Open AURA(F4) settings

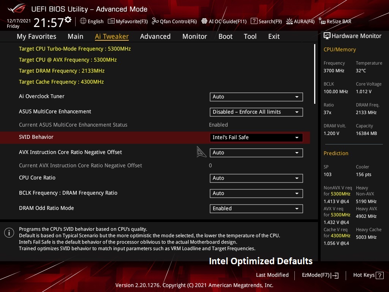coord(300,21)
